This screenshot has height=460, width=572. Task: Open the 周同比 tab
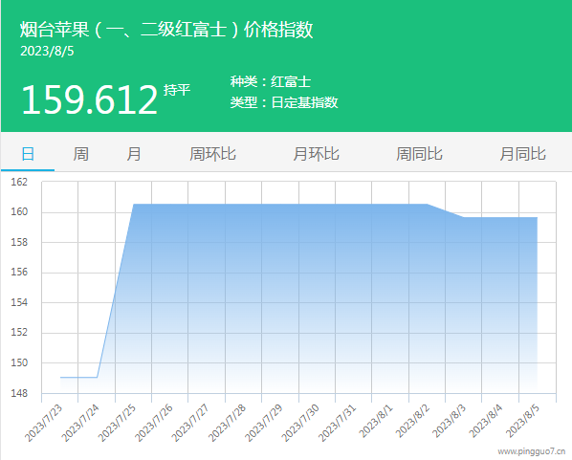tap(419, 154)
